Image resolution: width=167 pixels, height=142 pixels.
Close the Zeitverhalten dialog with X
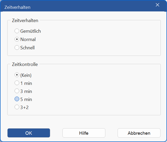157,5
